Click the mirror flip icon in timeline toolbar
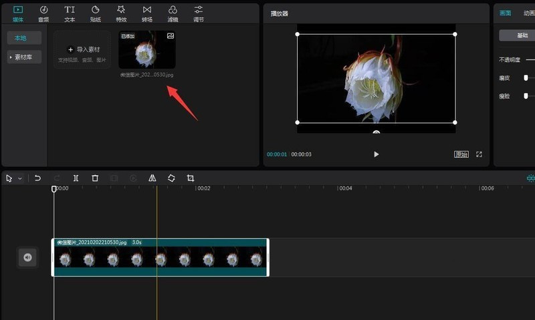Screen dimensions: 535x320 tap(152, 178)
